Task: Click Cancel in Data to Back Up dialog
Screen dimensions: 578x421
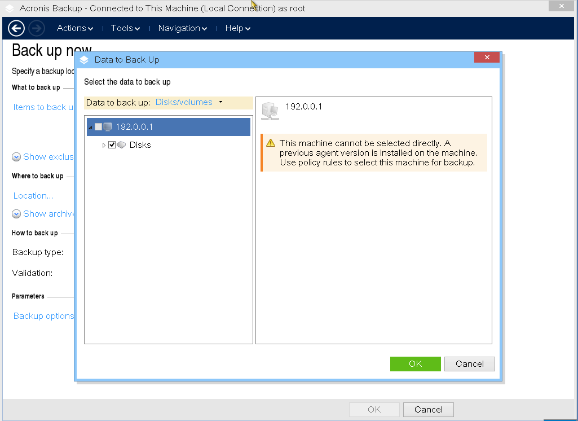Action: (x=470, y=364)
